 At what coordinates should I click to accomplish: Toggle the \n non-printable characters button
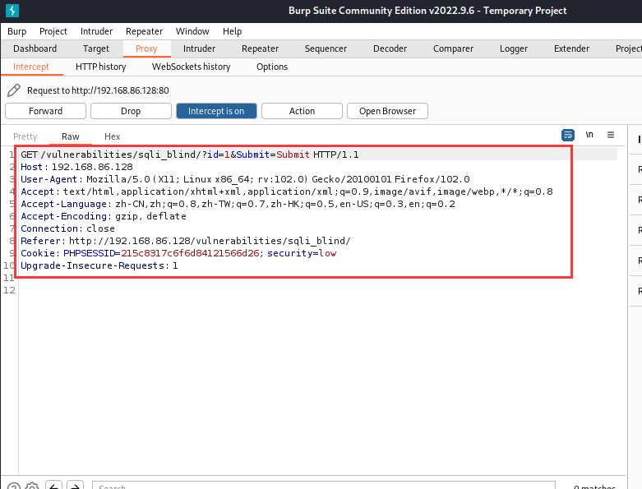[x=589, y=135]
